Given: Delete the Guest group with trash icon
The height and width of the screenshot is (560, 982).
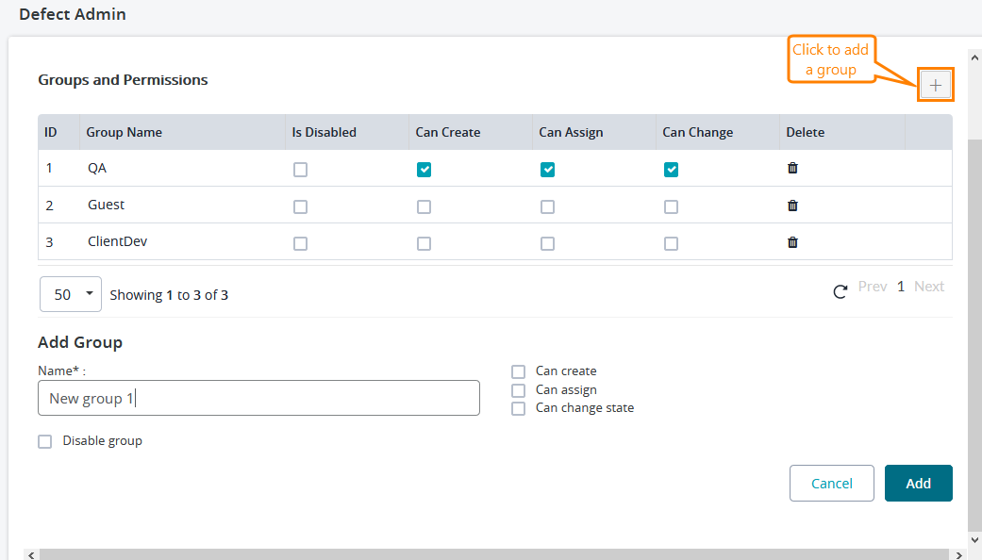Looking at the screenshot, I should tap(792, 206).
